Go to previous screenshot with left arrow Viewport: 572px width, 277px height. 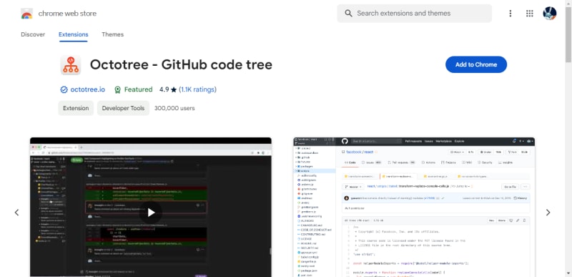tap(16, 213)
